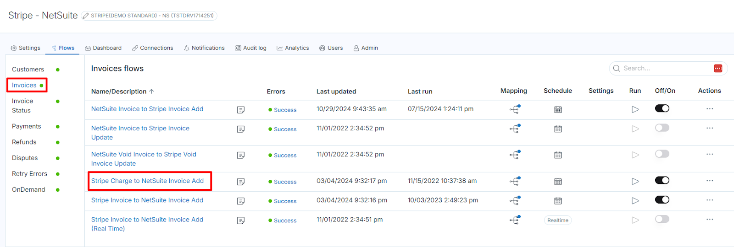This screenshot has width=734, height=247.
Task: View description note for NetSuite Void Invoice flow
Action: pyautogui.click(x=241, y=156)
